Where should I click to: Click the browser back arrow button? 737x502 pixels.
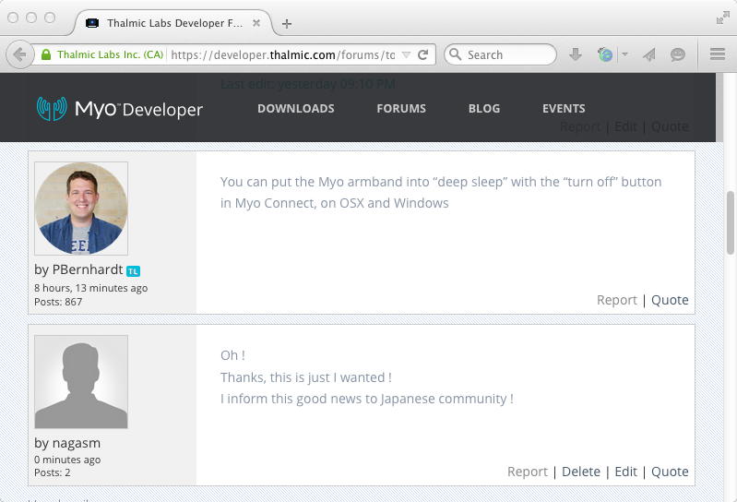tap(19, 55)
